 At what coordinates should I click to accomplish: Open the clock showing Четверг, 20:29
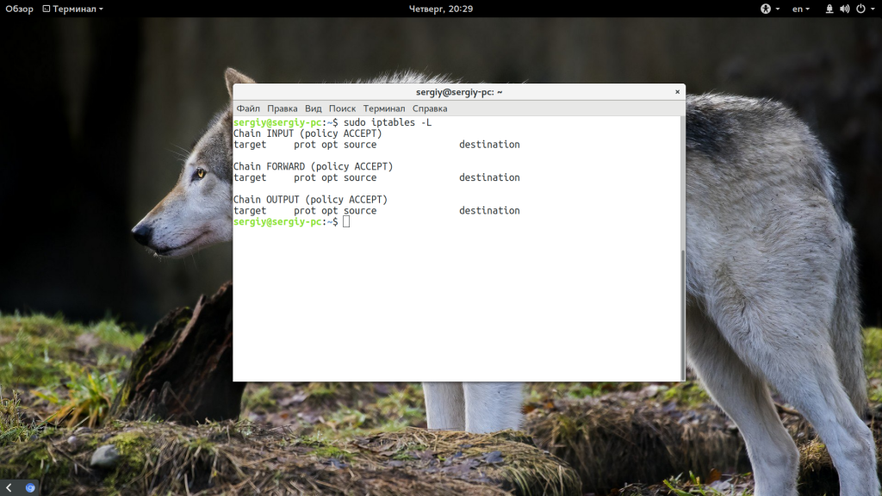tap(440, 9)
